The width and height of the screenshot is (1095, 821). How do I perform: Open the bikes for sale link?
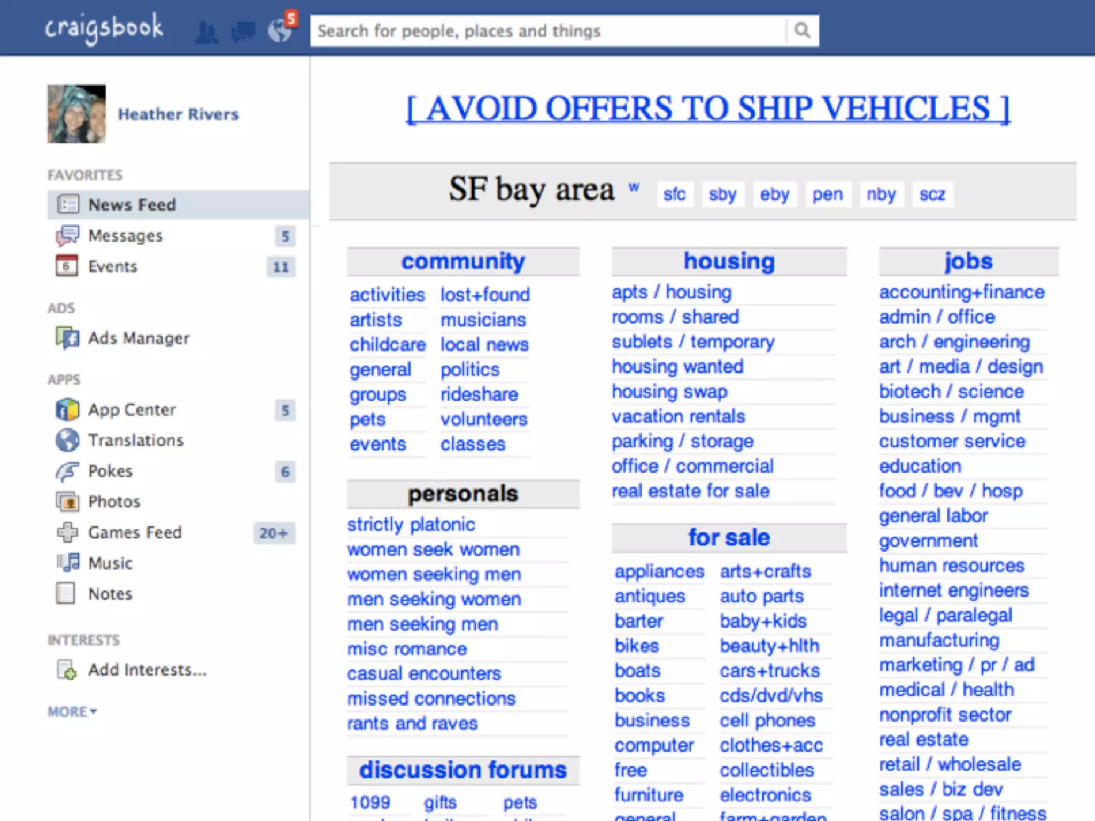[637, 646]
